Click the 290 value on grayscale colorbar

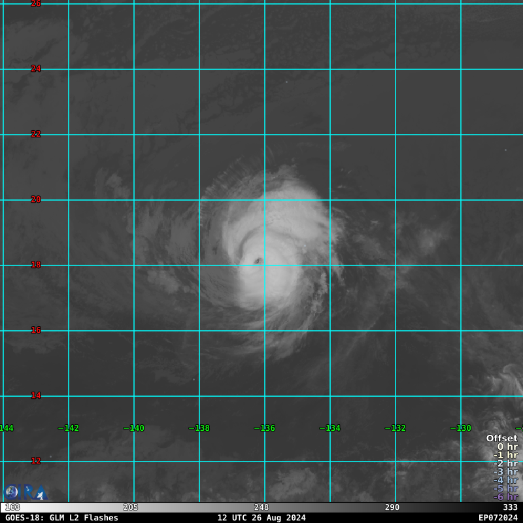pyautogui.click(x=392, y=507)
